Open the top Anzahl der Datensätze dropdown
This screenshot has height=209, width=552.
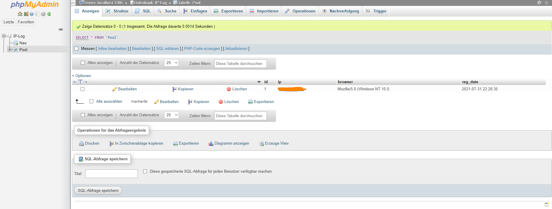[172, 63]
